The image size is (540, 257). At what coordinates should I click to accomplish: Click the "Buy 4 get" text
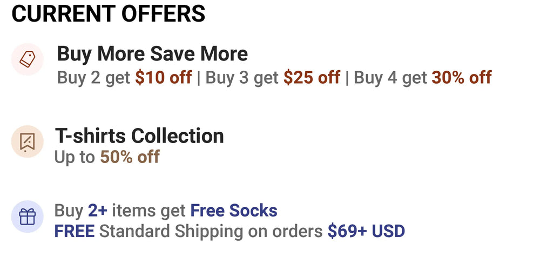click(x=390, y=78)
